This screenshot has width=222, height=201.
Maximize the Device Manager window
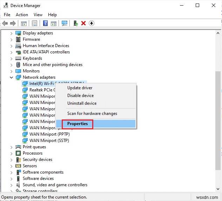(x=197, y=5)
